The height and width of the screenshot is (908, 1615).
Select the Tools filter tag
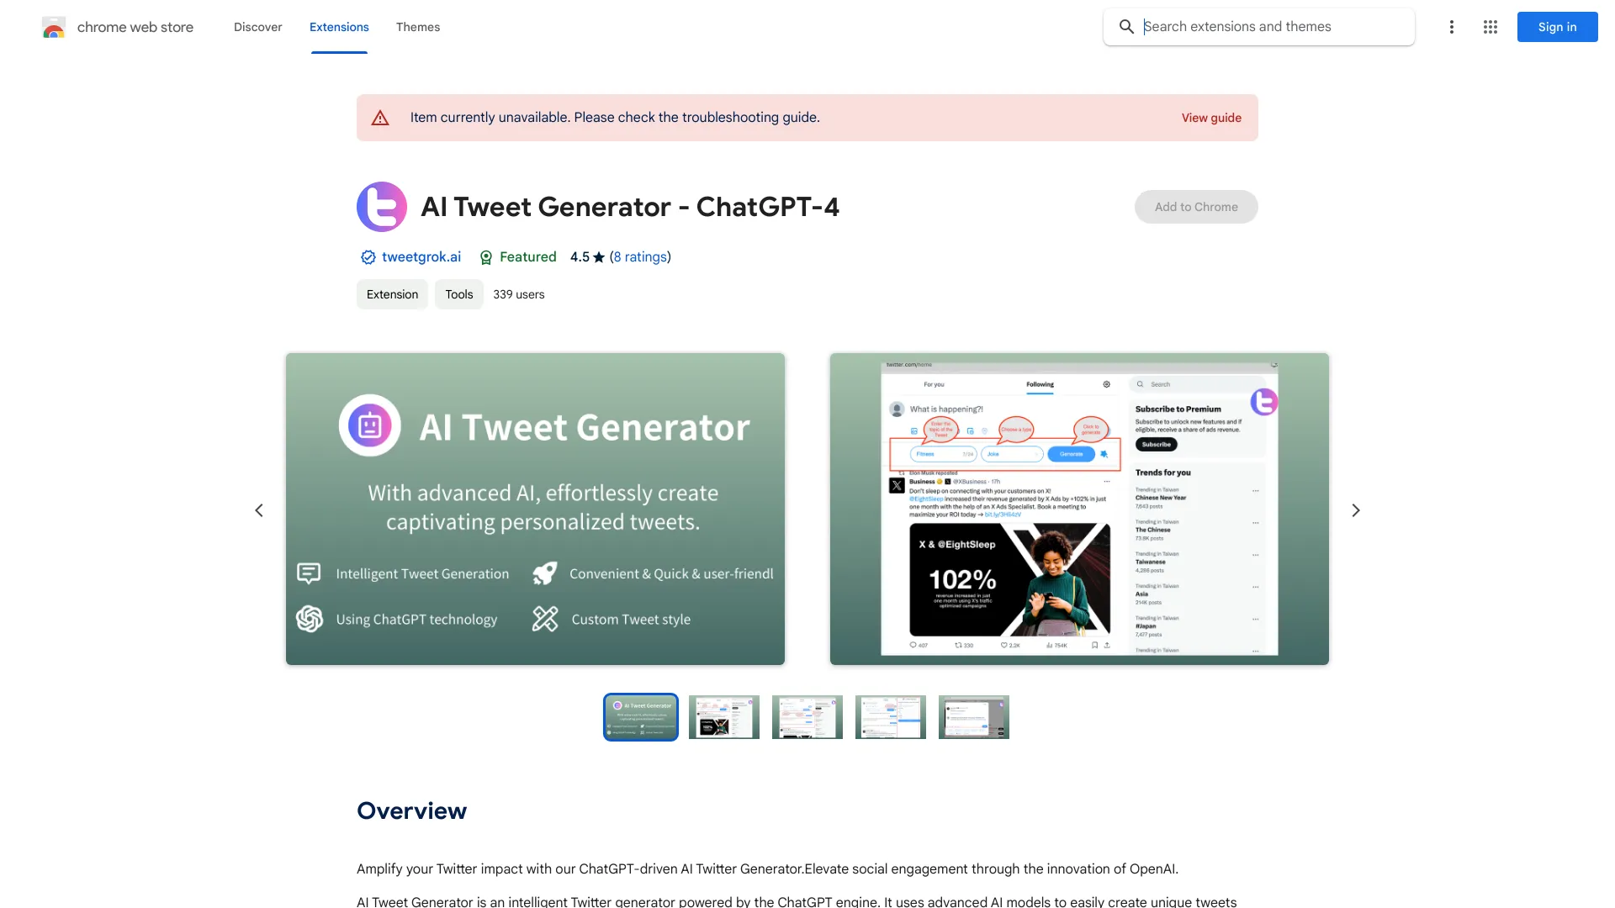tap(458, 293)
